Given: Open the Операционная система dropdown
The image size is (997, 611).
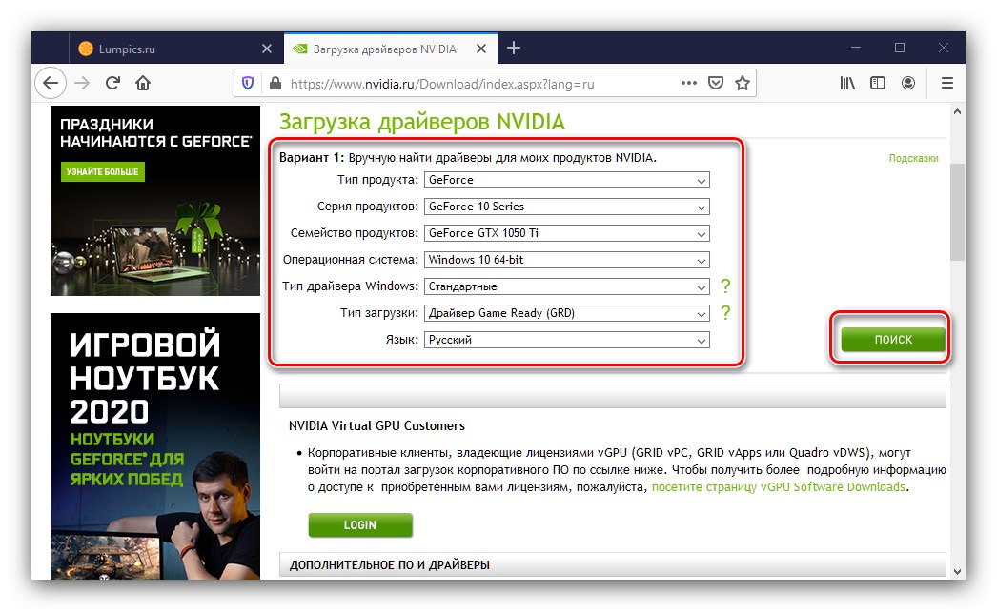Looking at the screenshot, I should coord(566,260).
